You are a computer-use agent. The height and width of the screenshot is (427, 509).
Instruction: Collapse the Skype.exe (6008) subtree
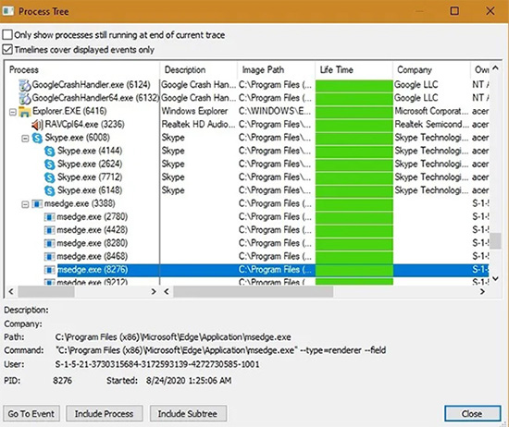[x=25, y=139]
